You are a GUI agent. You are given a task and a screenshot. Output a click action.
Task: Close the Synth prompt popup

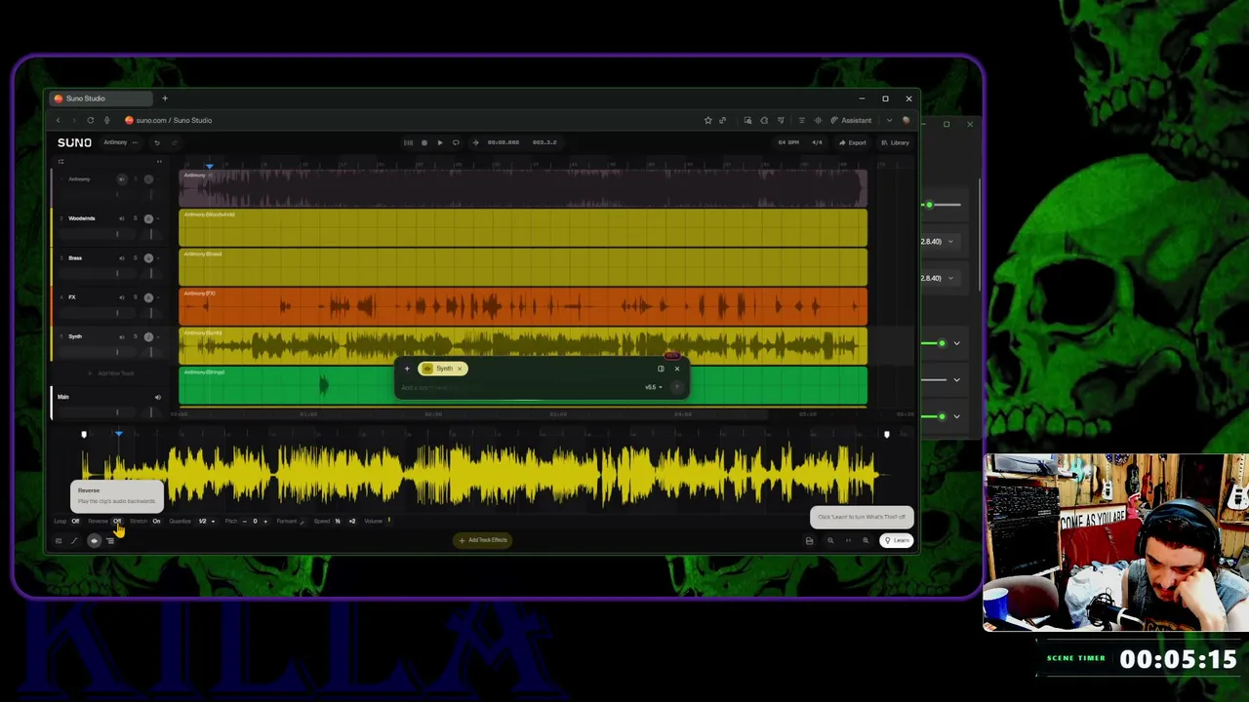(676, 369)
